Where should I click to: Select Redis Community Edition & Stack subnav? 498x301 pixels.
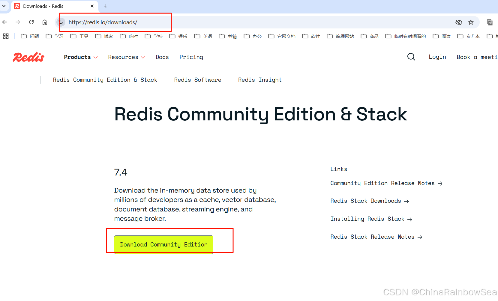pyautogui.click(x=105, y=80)
